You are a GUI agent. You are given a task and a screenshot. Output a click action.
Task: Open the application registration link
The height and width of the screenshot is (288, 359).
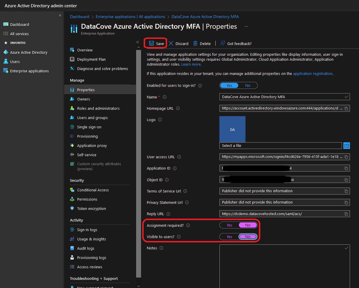coord(313,74)
